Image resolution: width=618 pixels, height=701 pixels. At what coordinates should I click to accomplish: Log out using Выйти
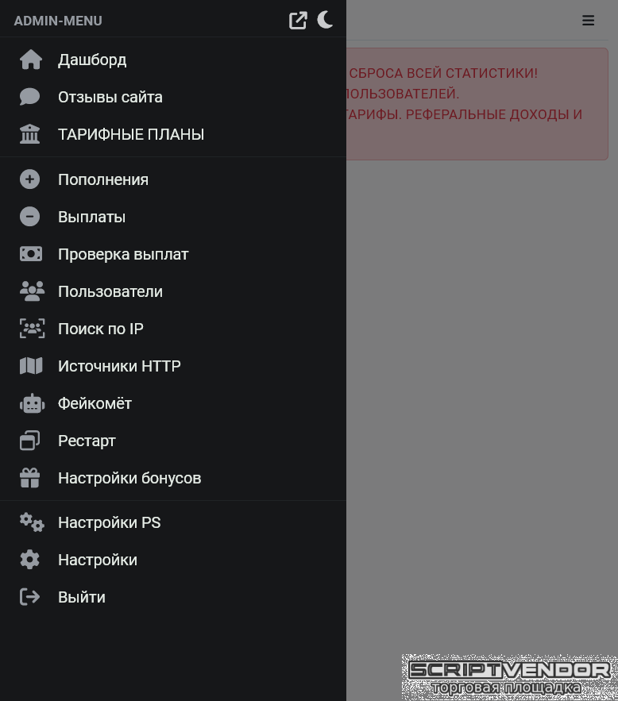pos(81,597)
